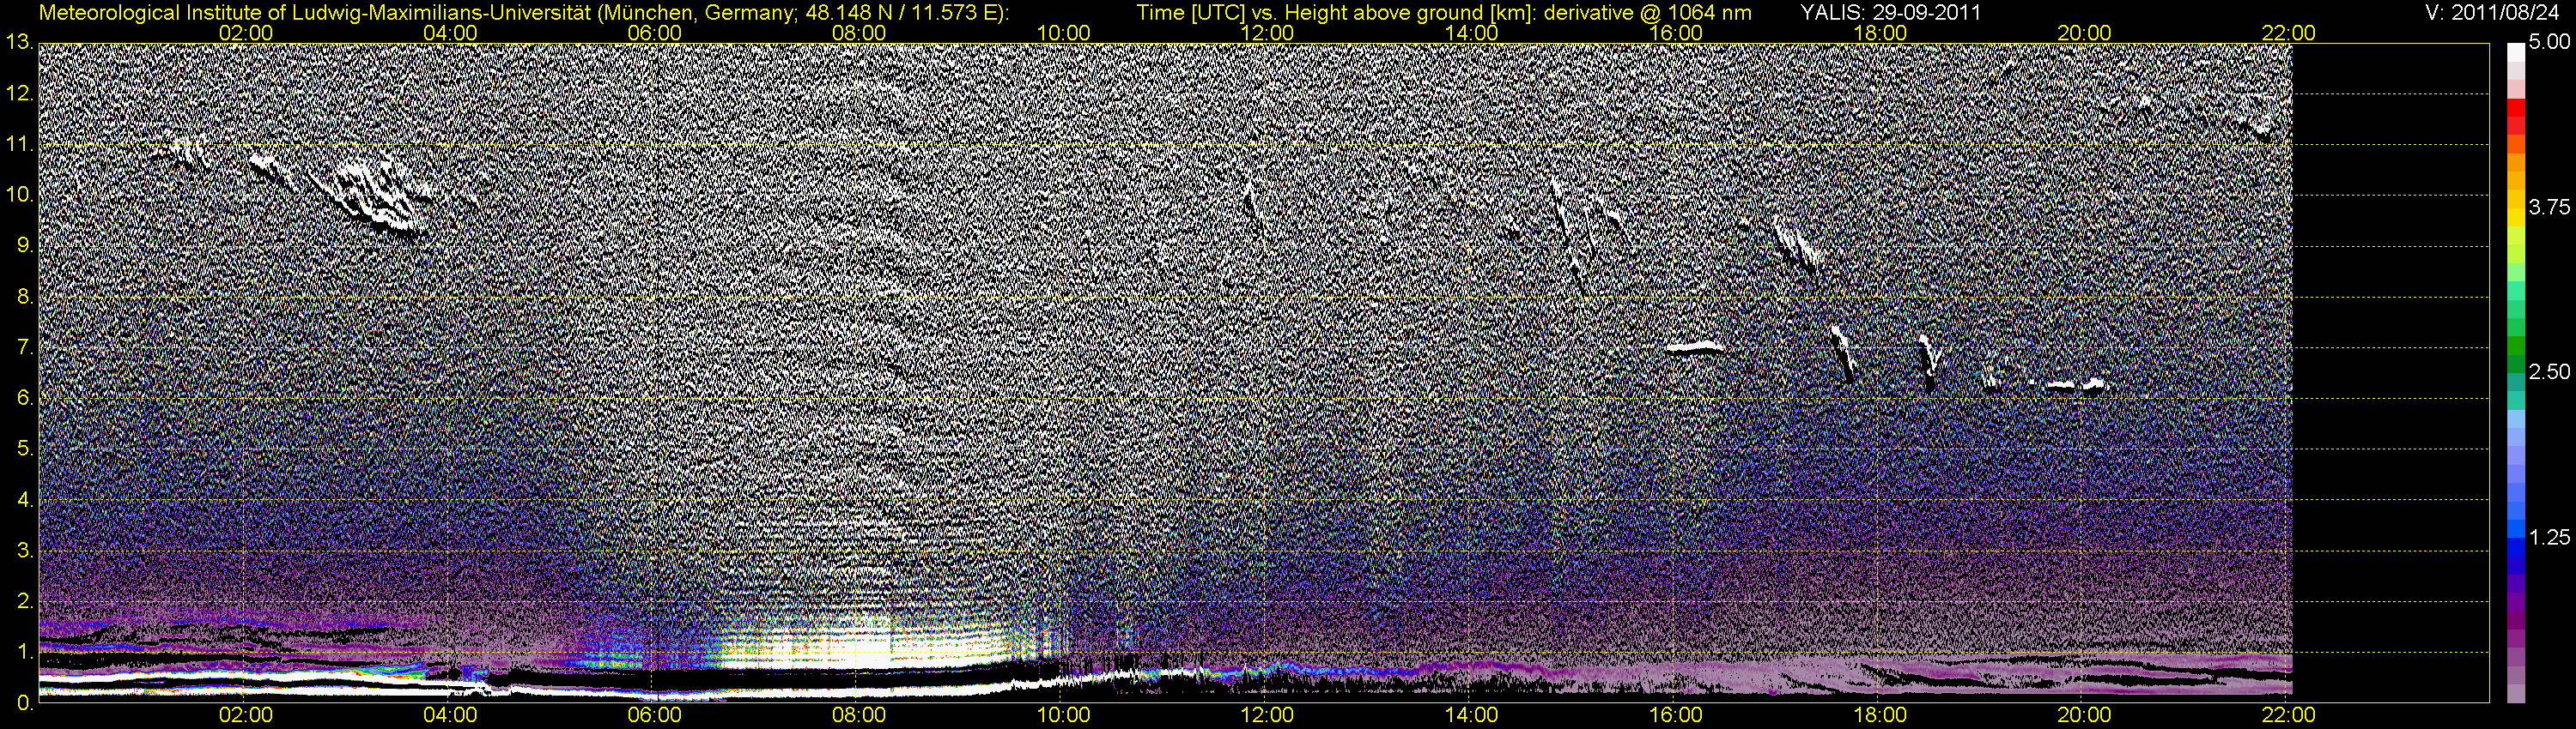
Task: Click the '5.00' color scale value
Action: pos(2549,43)
